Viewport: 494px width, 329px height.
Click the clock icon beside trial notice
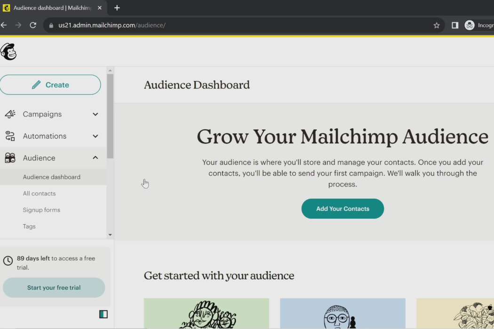(x=8, y=260)
